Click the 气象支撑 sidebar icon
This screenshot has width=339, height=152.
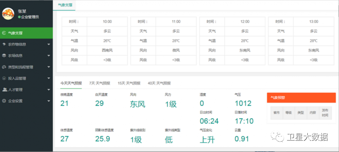coord(4,33)
